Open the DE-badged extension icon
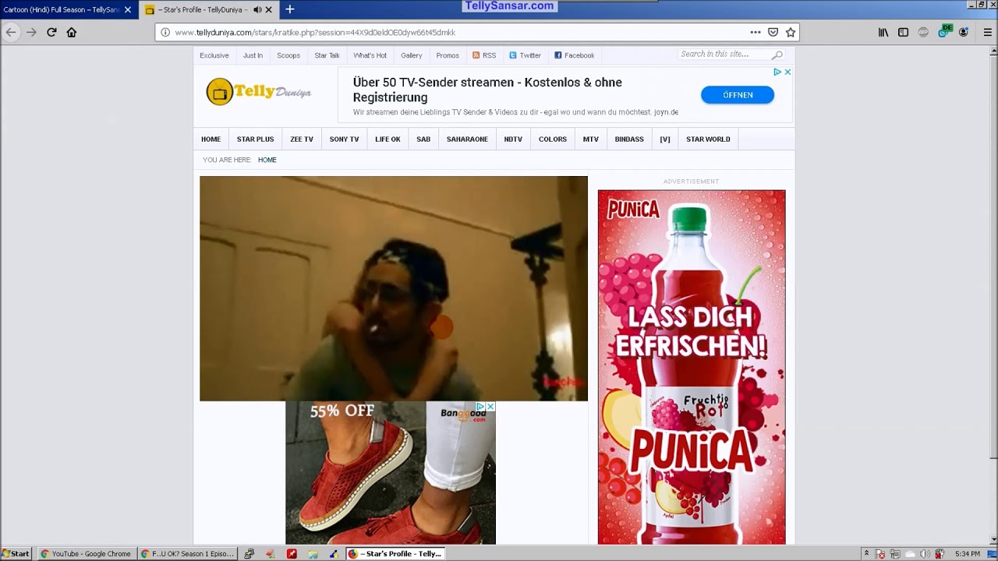 coord(944,31)
